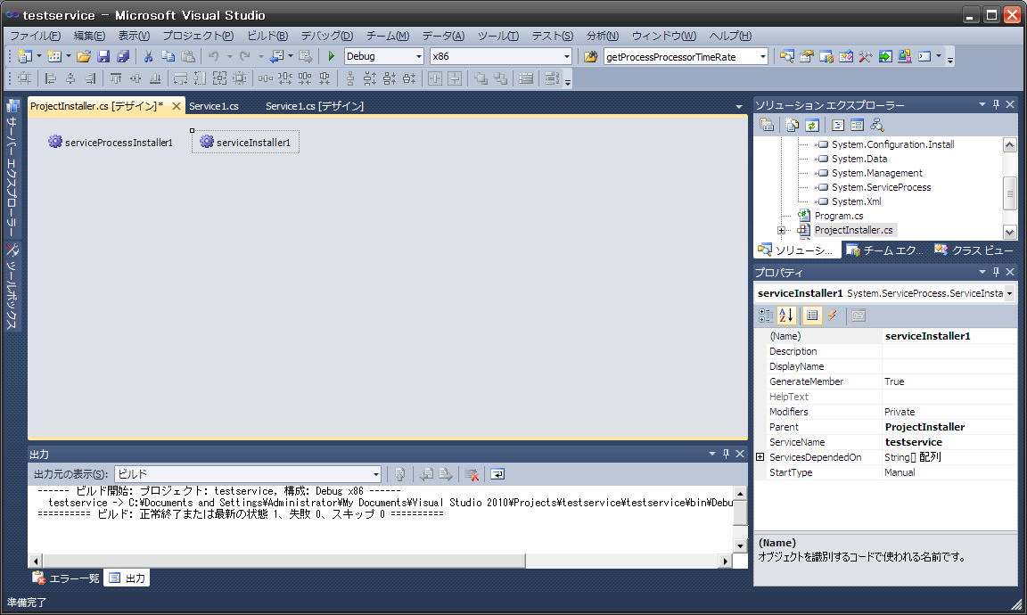Screen dimensions: 1027x615
Task: Select the serviceInstaller1 component on designer
Action: pos(246,142)
